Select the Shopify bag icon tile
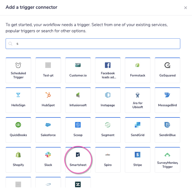 point(18,159)
